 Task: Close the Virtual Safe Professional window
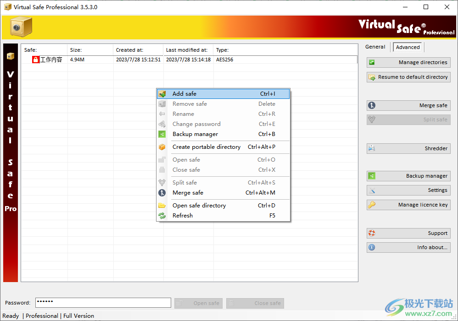click(447, 7)
